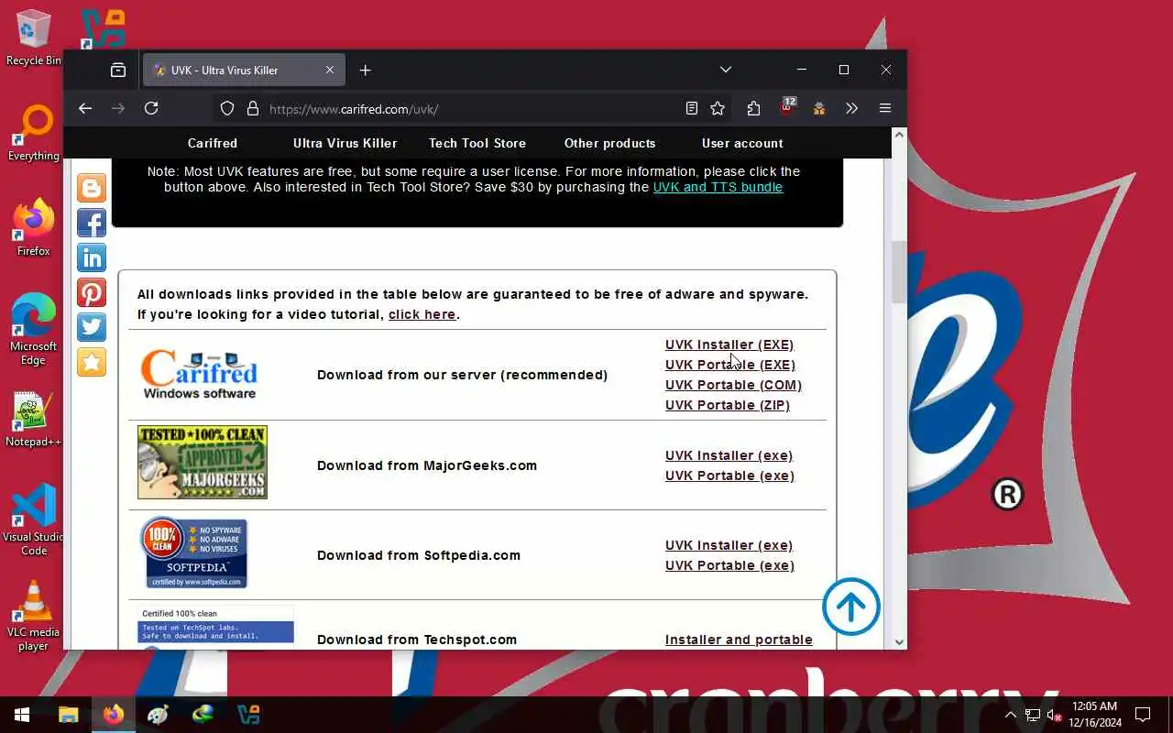Screen dimensions: 1173x733
Task: Click the yellow star favorites icon in sidebar
Action: point(92,362)
